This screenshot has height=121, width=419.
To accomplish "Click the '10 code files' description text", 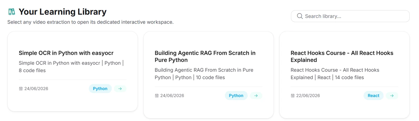I will click(210, 77).
